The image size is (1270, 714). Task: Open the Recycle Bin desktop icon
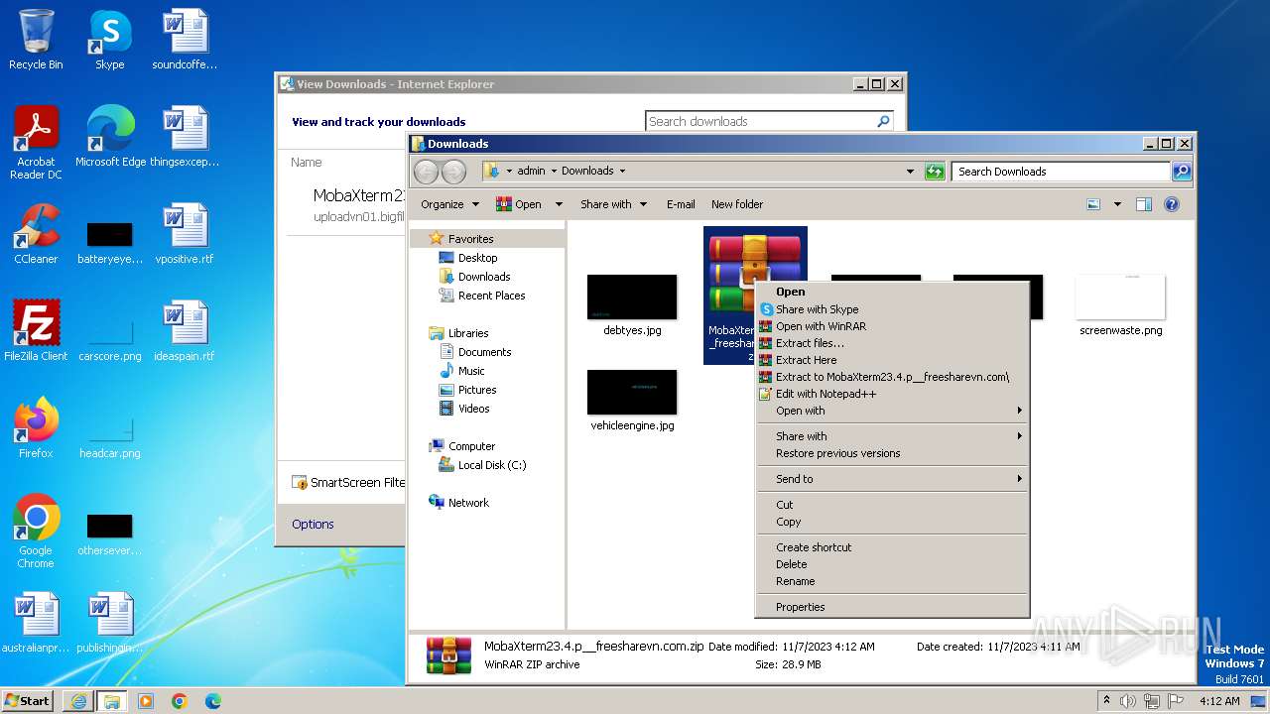[36, 40]
